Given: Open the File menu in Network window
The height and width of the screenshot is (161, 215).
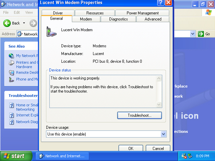Looking at the screenshot, I should click(6, 12).
